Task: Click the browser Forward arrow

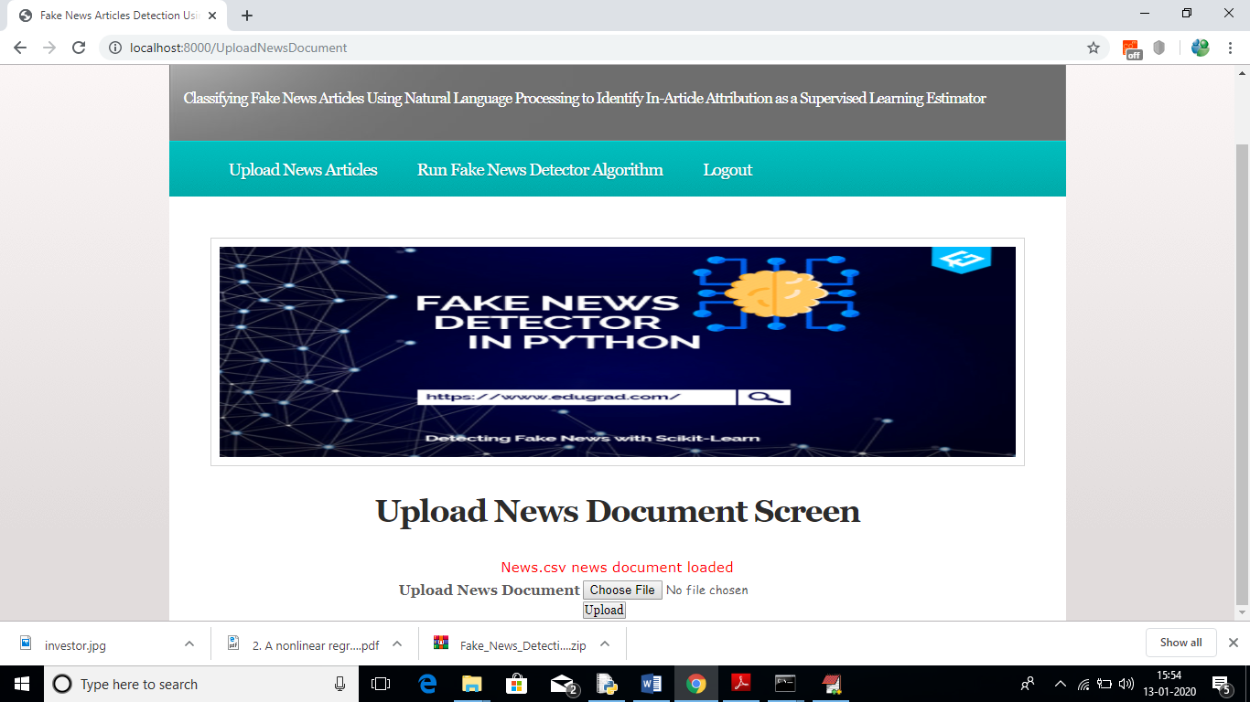Action: coord(49,48)
